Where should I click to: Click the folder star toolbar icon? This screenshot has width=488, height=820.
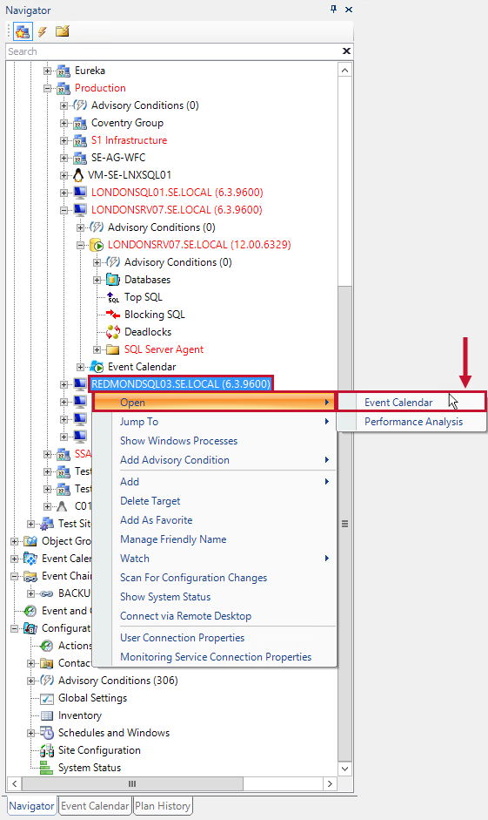coord(63,31)
